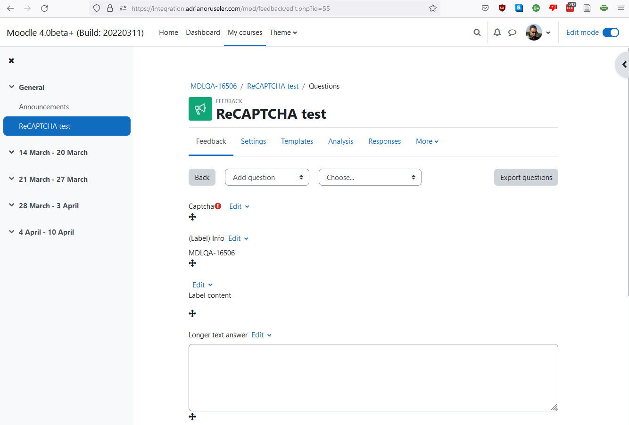The image size is (629, 425).
Task: Open the Pocket save icon
Action: (485, 8)
